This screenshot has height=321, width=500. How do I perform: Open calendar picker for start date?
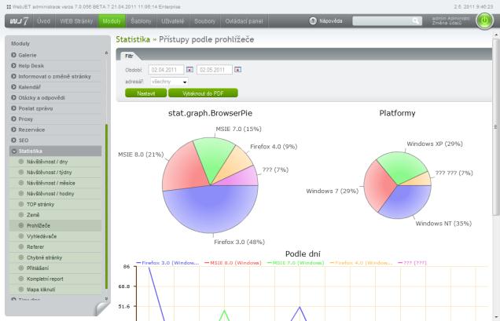pyautogui.click(x=189, y=69)
